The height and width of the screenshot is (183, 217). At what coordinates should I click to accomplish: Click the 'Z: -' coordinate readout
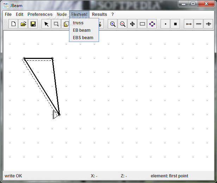click(124, 176)
